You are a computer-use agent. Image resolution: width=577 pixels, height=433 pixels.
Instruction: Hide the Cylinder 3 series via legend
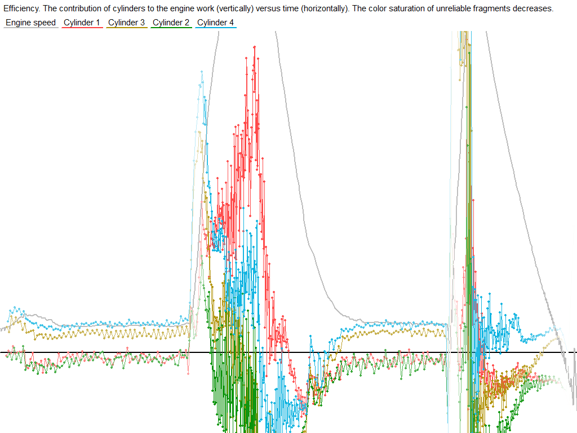126,23
